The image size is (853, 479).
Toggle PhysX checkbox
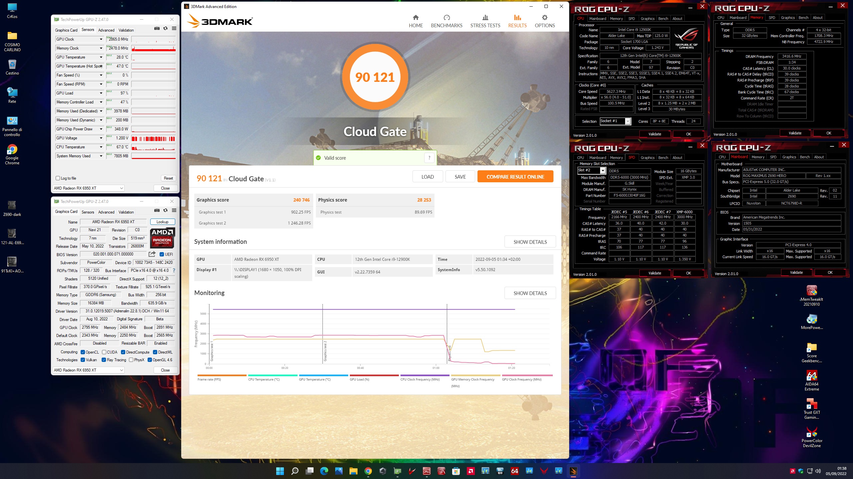click(x=131, y=360)
